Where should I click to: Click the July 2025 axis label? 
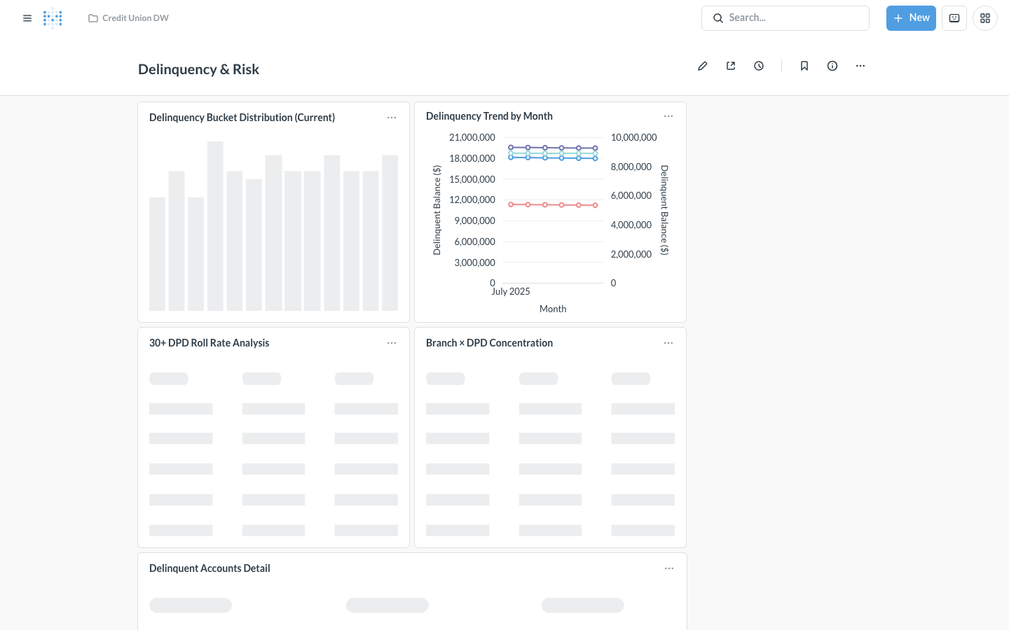point(511,292)
